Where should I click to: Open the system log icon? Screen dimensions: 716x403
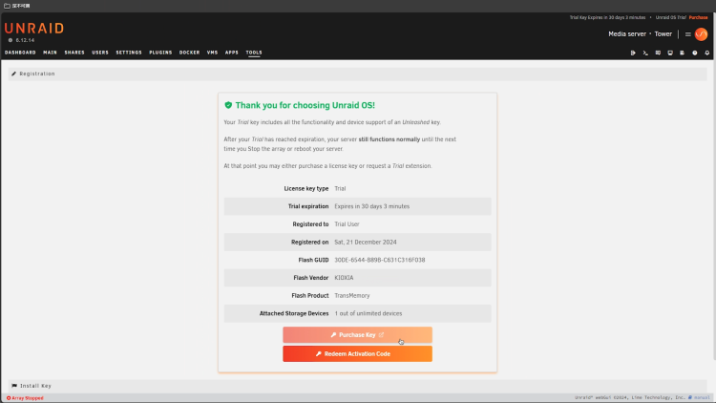tap(683, 53)
